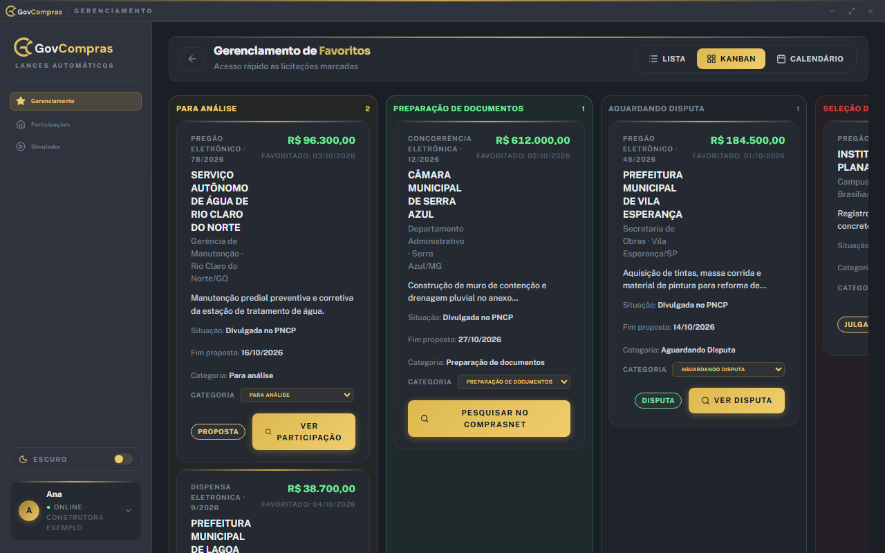Click the Participações home icon in sidebar
This screenshot has width=885, height=553.
coord(21,124)
